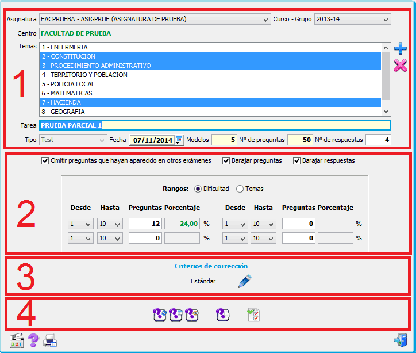Image resolution: width=416 pixels, height=353 pixels.
Task: Click the checklist icon with green checkmarks
Action: [x=253, y=314]
